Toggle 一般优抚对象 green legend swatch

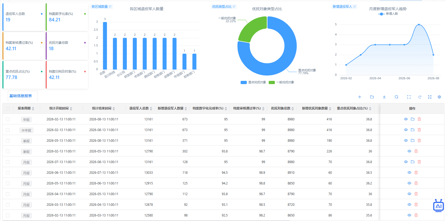272,82
